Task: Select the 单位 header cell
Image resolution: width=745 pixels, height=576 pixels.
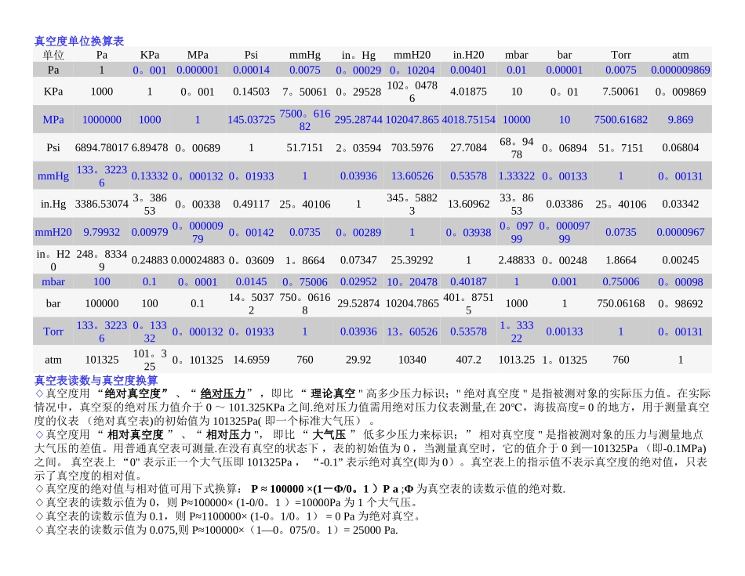Action: pyautogui.click(x=53, y=55)
